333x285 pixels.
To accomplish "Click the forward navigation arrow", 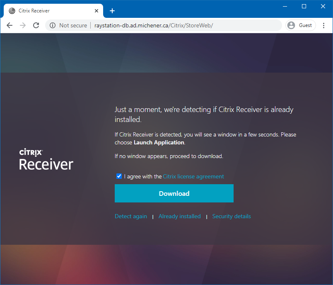I will pyautogui.click(x=23, y=26).
